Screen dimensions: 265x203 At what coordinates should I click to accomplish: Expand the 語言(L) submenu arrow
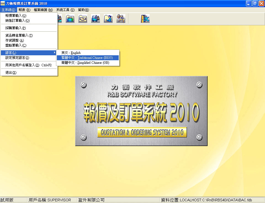pyautogui.click(x=54, y=53)
